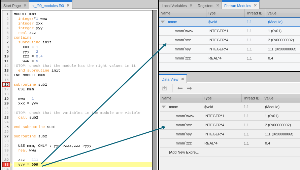This screenshot has width=300, height=170.
Task: Collapse mmm node in Data View
Action: [164, 107]
